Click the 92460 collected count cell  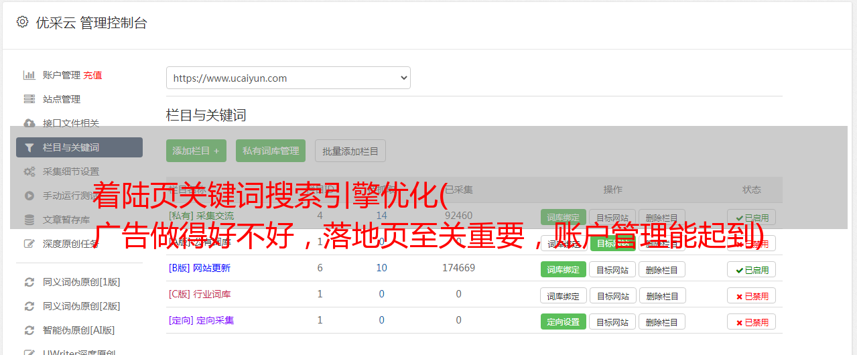click(x=458, y=216)
